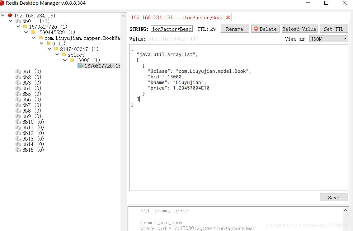Viewport: 353px width, 231px height.
Task: Click the db1 database icon
Action: [18, 71]
